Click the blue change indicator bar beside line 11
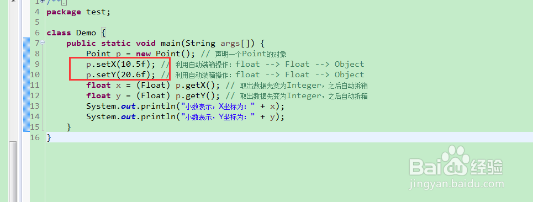 (x=27, y=85)
